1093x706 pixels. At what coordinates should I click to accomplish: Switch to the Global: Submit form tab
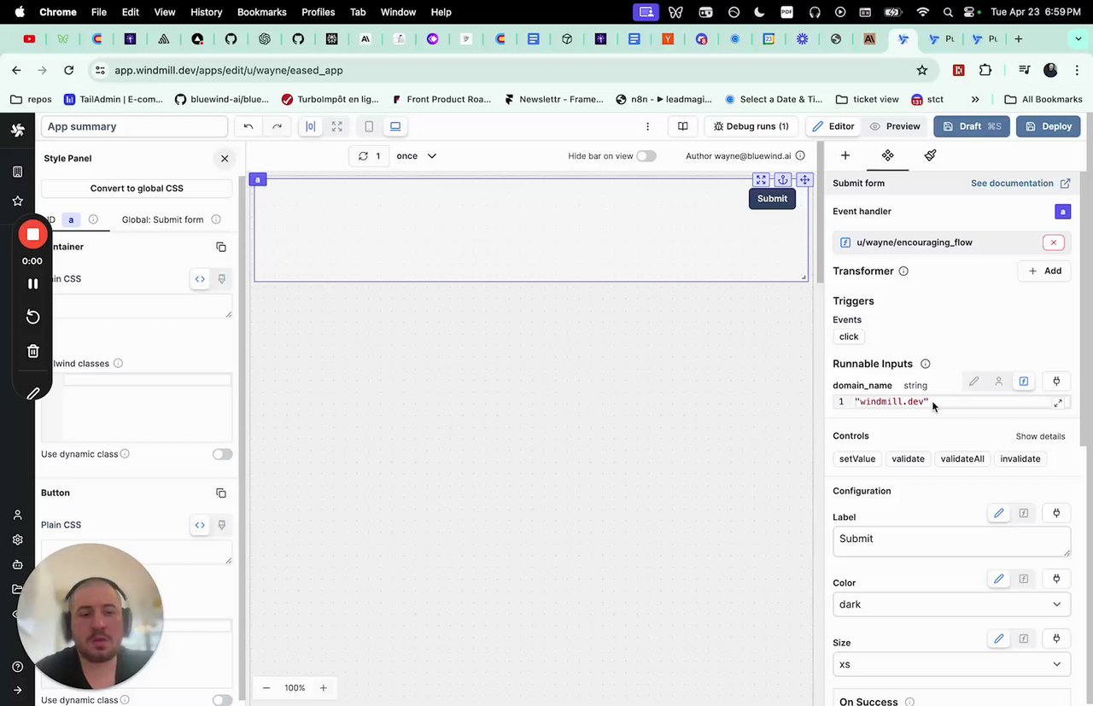(x=162, y=219)
